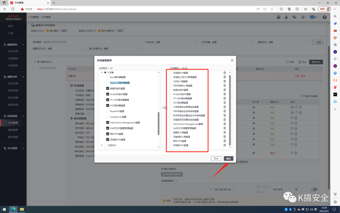Expand the 平台管理 sidebar section
Image resolution: width=340 pixels, height=213 pixels.
click(23, 148)
